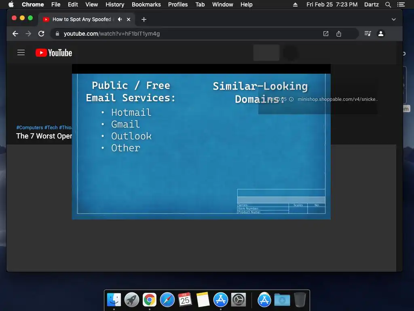Open a new tab with plus button

[x=144, y=19]
